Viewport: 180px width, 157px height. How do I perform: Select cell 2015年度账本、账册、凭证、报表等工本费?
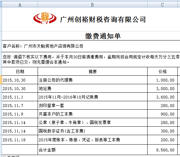click(x=93, y=140)
